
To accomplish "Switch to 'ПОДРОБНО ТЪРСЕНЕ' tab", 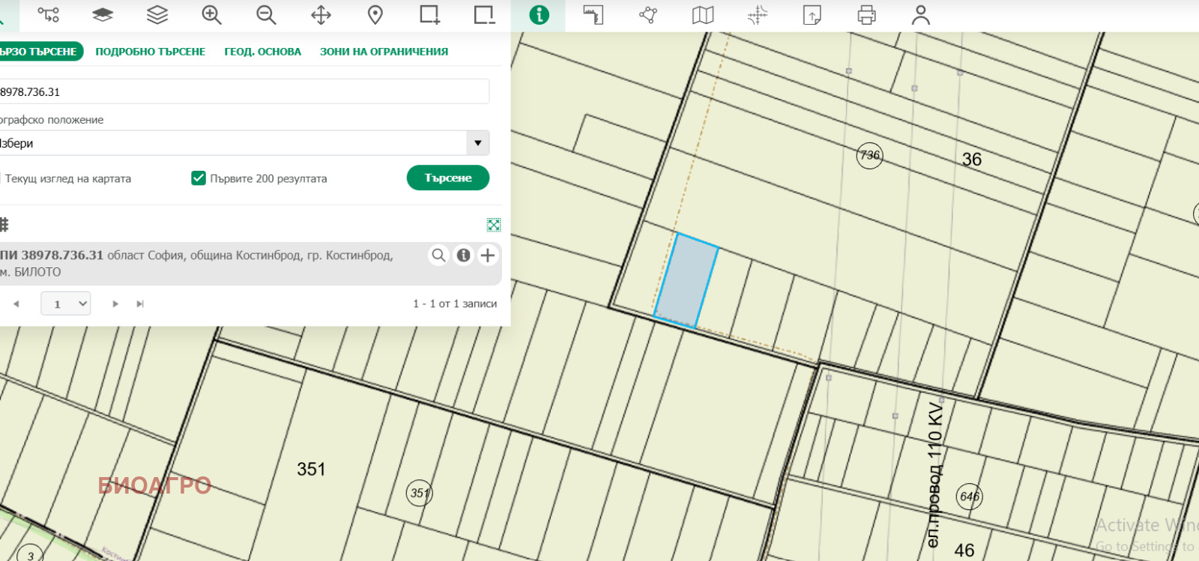I will 150,52.
